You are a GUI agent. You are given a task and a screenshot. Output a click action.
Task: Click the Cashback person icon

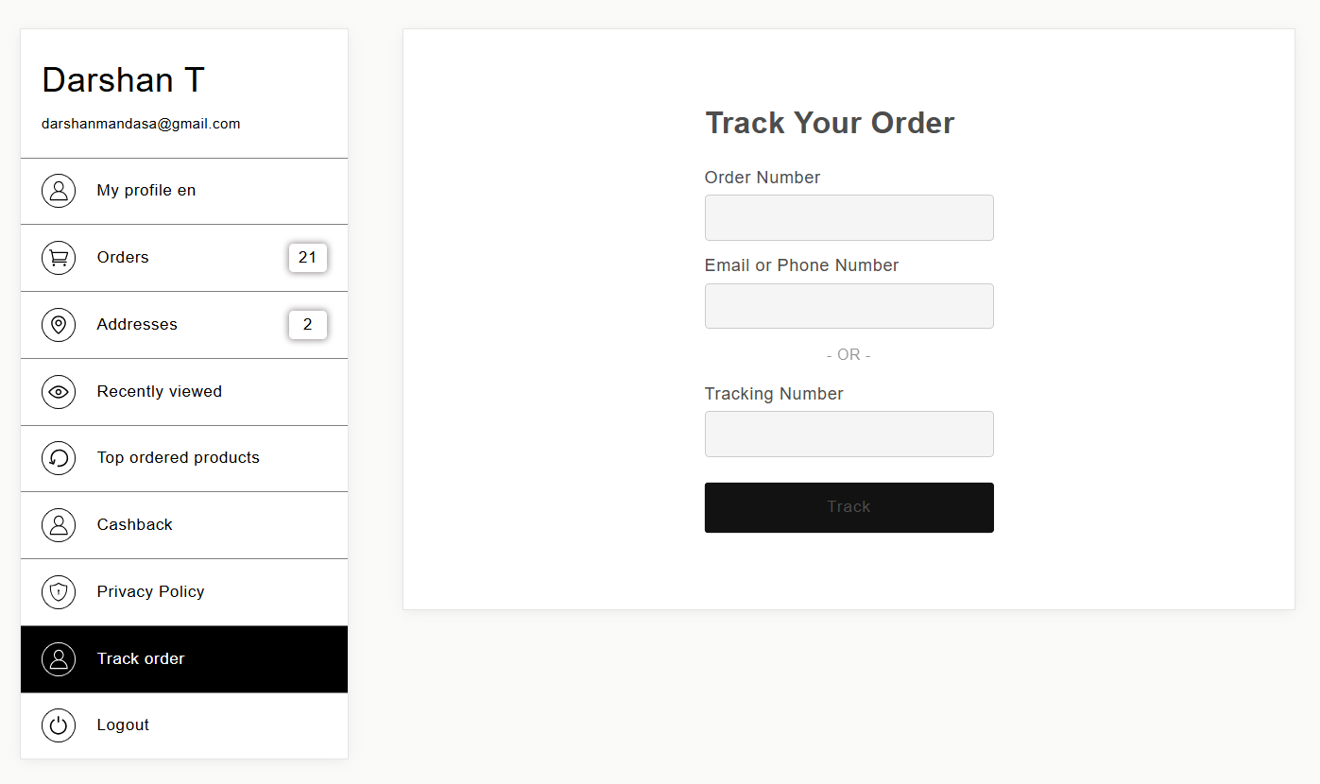59,525
